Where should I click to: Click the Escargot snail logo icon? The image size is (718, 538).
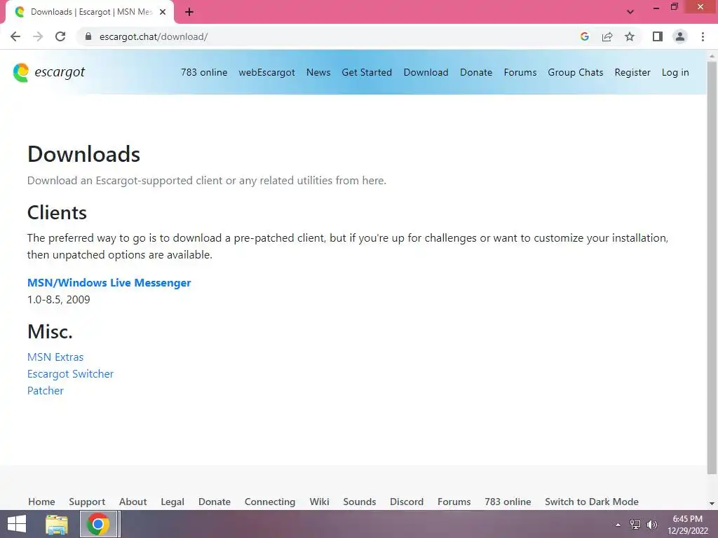[21, 72]
